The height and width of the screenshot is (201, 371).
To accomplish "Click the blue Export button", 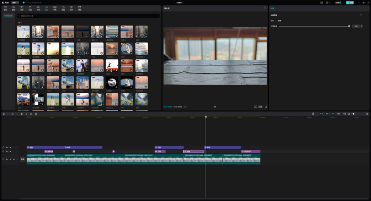I will [350, 2].
